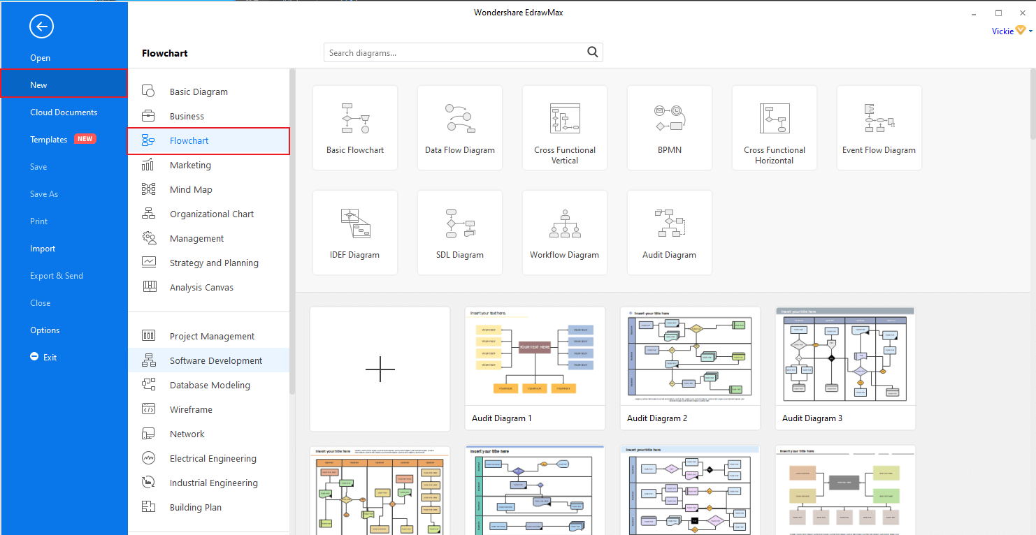Viewport: 1036px width, 535px height.
Task: Click the Organizational Chart icon
Action: point(148,214)
